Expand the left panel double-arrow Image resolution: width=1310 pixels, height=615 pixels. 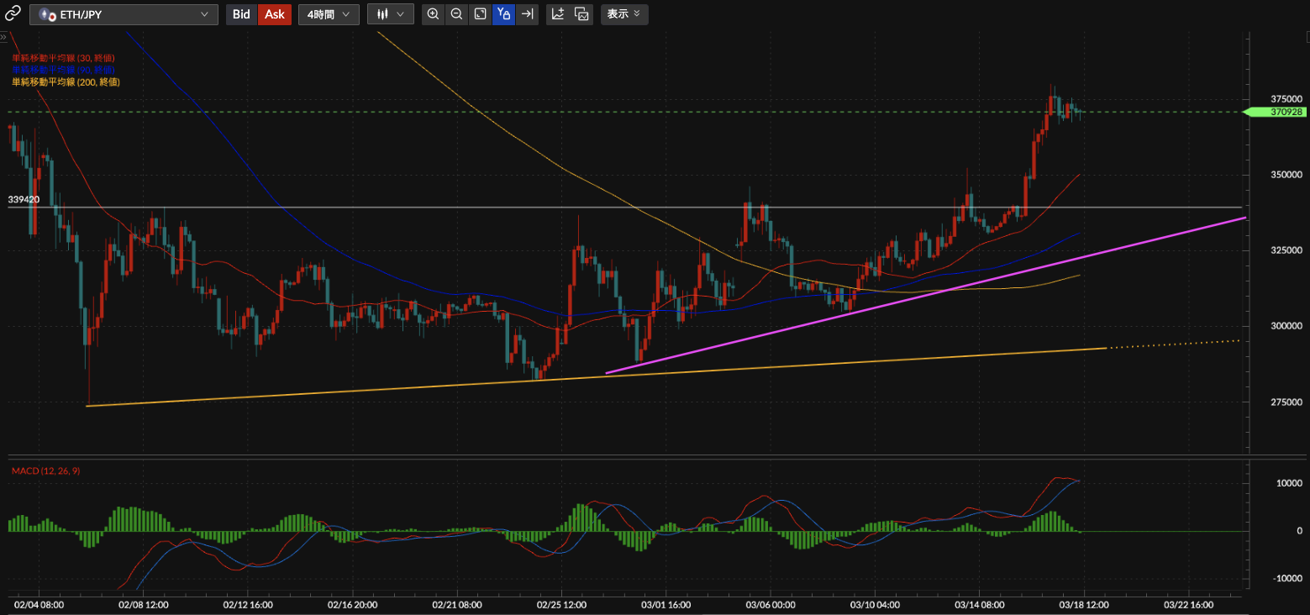pos(4,37)
